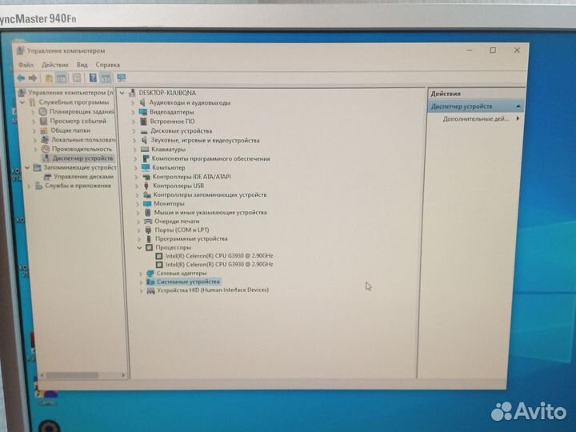Viewport: 576px width, 432px height.
Task: Click the left pane scroll right arrow
Action: click(x=123, y=375)
